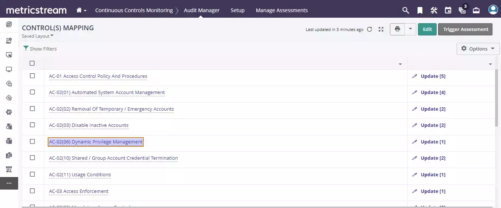501x208 pixels.
Task: Click pencil icon beside Update [5]
Action: pyautogui.click(x=414, y=76)
